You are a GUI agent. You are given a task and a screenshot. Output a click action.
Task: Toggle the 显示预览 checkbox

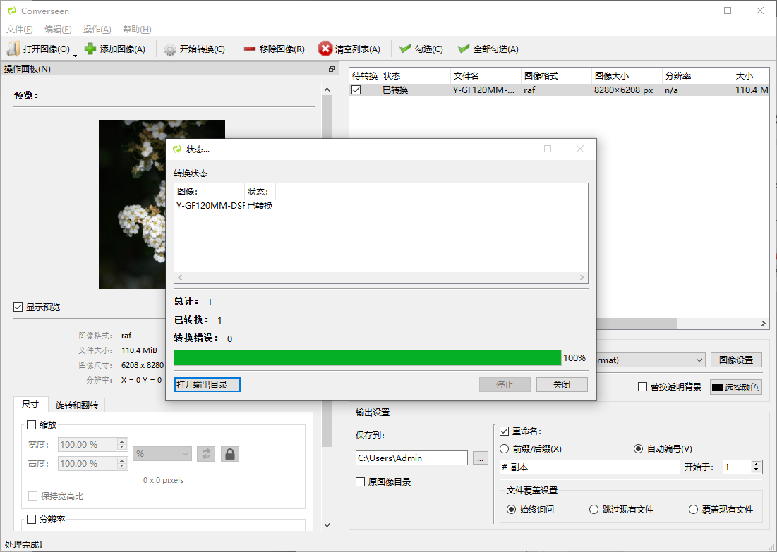[x=18, y=307]
